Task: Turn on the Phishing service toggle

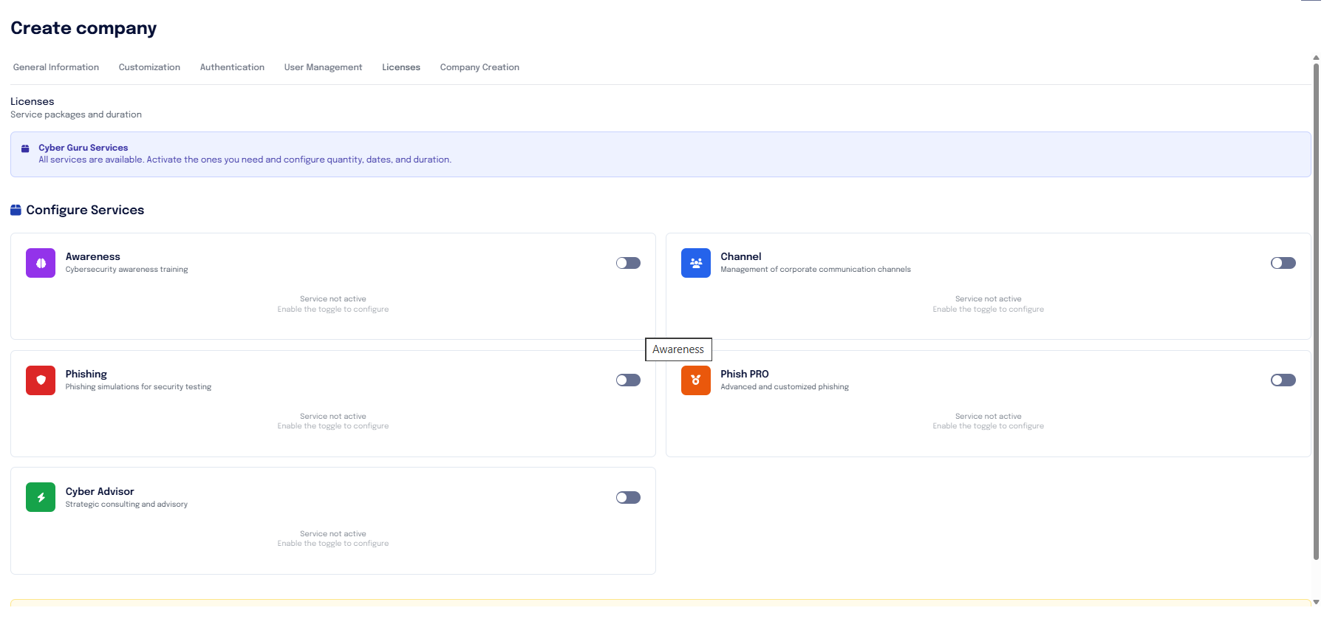Action: coord(628,380)
